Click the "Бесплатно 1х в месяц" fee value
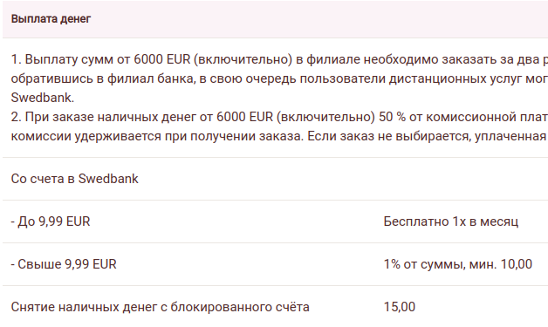 [x=451, y=221]
